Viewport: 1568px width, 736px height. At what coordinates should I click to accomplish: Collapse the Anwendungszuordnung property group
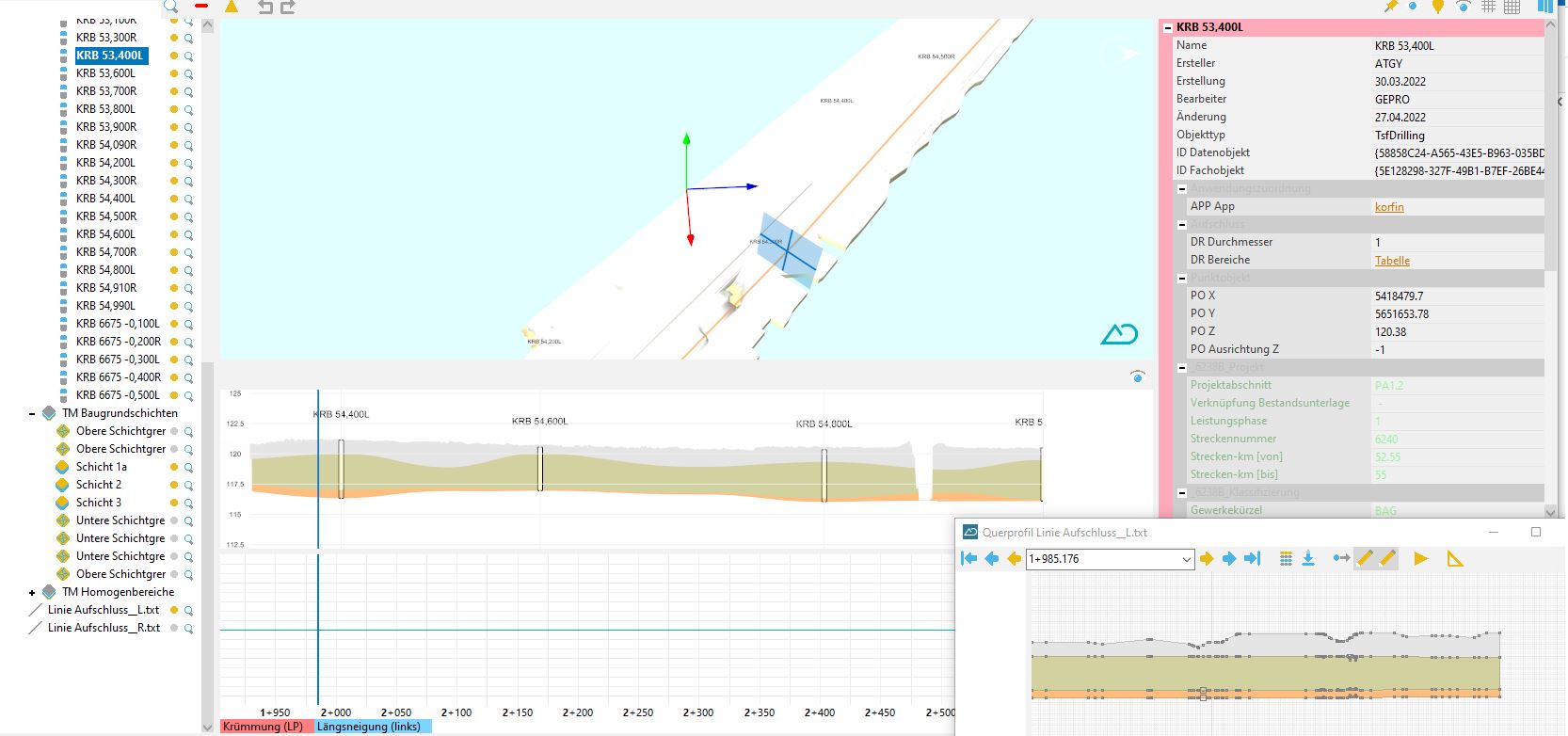tap(1182, 188)
